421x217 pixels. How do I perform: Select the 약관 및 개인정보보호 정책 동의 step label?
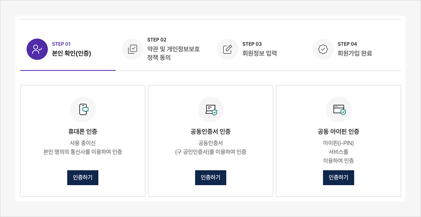(173, 53)
